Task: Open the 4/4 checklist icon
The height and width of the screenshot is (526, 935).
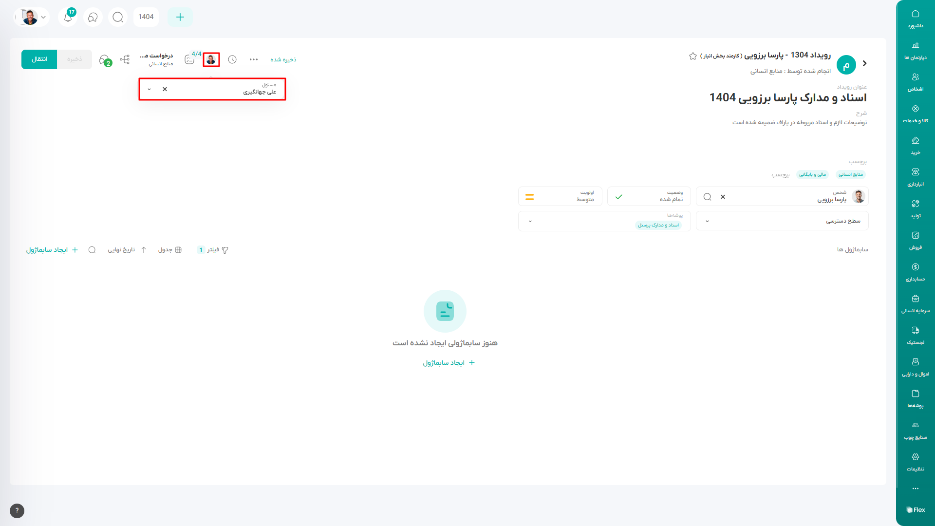Action: point(190,59)
